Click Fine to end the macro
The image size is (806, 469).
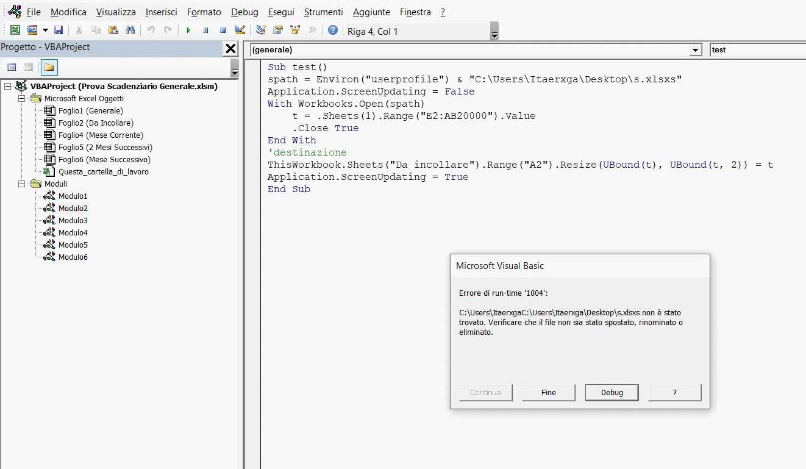tap(548, 393)
